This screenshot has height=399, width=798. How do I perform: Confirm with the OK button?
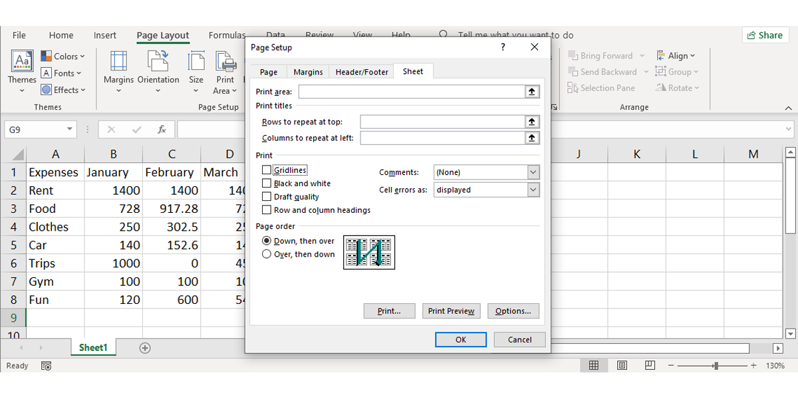point(461,339)
